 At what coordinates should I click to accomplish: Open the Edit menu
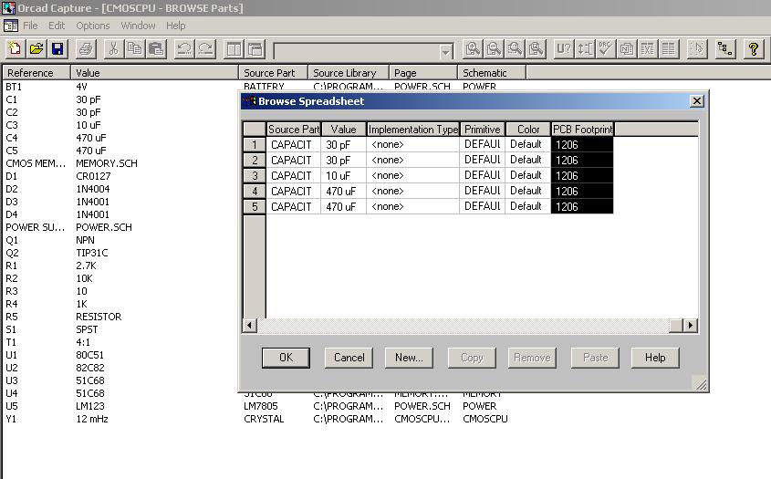pyautogui.click(x=57, y=26)
